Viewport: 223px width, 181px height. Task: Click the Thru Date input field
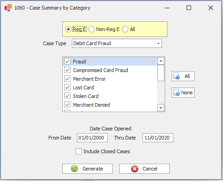coord(158,138)
